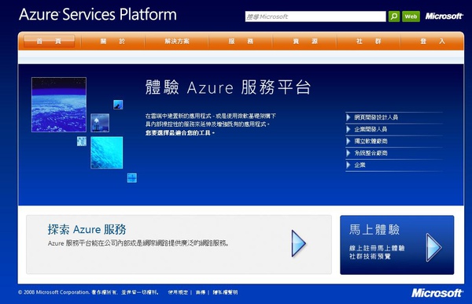Image resolution: width=472 pixels, height=304 pixels.
Task: Open the 系統整合廠商 link
Action: pos(371,153)
